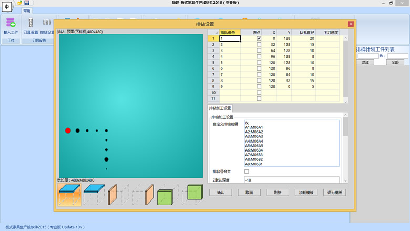Click the 确认 confirm button
Screen dimensions: 410x231
(220, 193)
